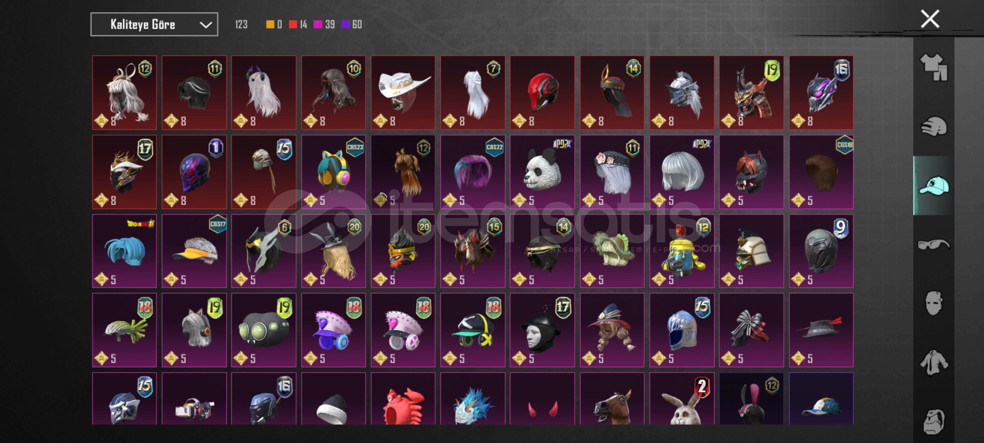Select the pink quality filter showing 39
Viewport: 984px width, 443px height.
324,25
